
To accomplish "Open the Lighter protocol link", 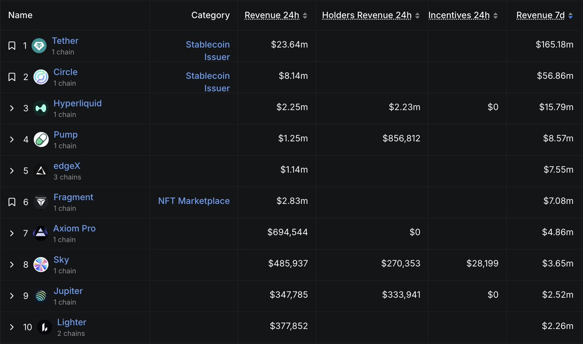I will click(x=71, y=322).
